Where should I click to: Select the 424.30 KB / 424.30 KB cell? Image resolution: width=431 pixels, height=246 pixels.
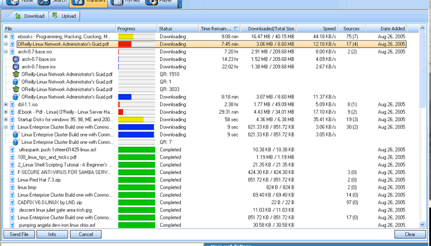(x=271, y=172)
